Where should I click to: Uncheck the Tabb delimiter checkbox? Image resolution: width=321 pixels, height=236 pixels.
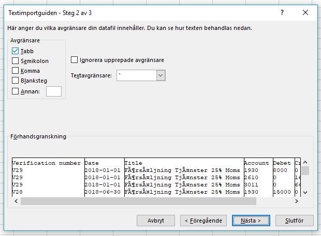pos(16,51)
